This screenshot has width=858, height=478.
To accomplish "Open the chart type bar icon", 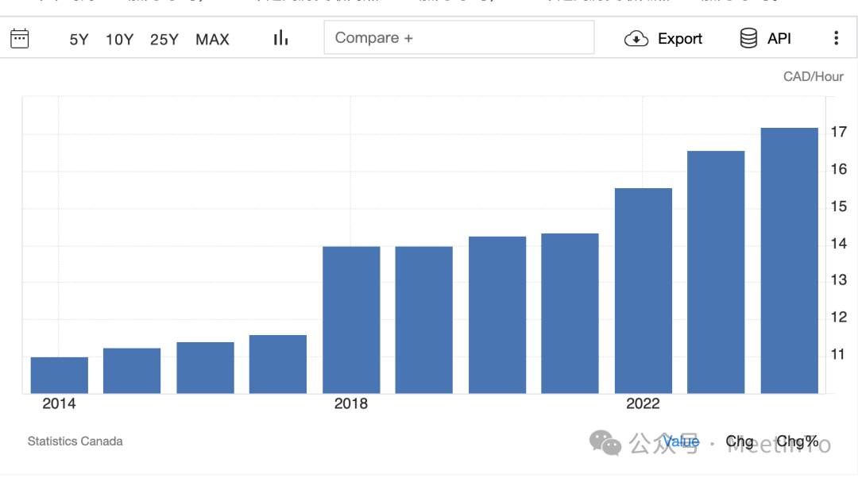I will 280,38.
